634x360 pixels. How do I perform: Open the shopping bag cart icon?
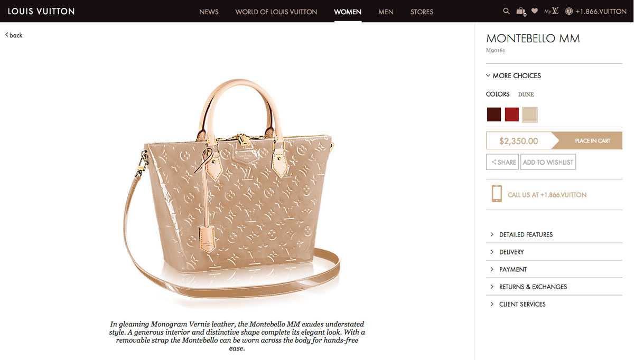521,12
